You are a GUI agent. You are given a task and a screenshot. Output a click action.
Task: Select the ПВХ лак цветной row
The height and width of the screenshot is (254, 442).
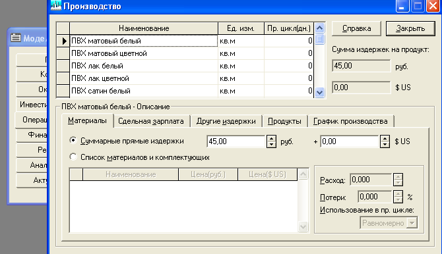(185, 78)
